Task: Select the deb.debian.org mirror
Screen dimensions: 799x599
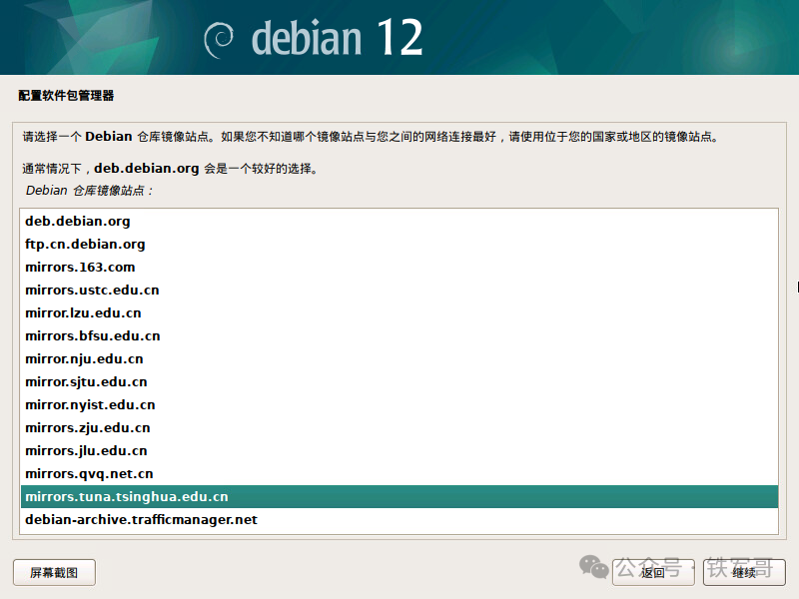Action: (x=399, y=221)
